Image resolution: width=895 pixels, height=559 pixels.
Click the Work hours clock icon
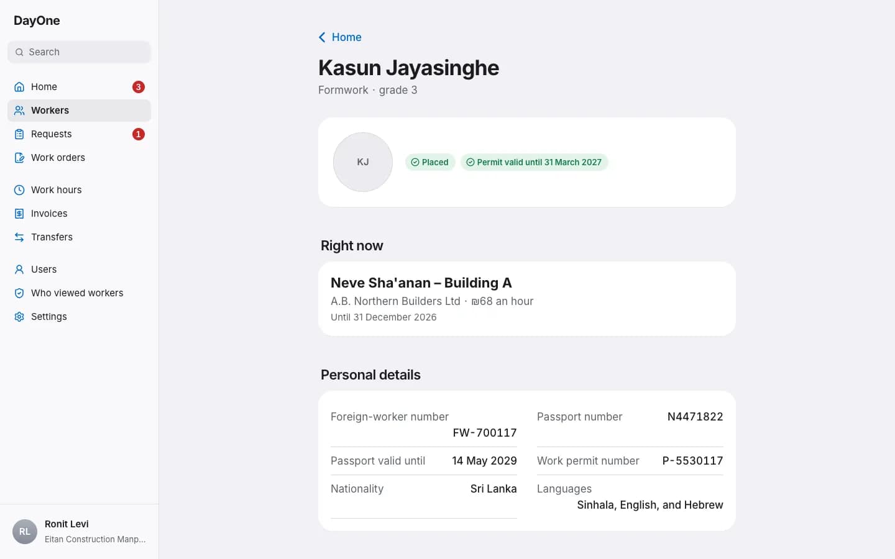(x=19, y=190)
